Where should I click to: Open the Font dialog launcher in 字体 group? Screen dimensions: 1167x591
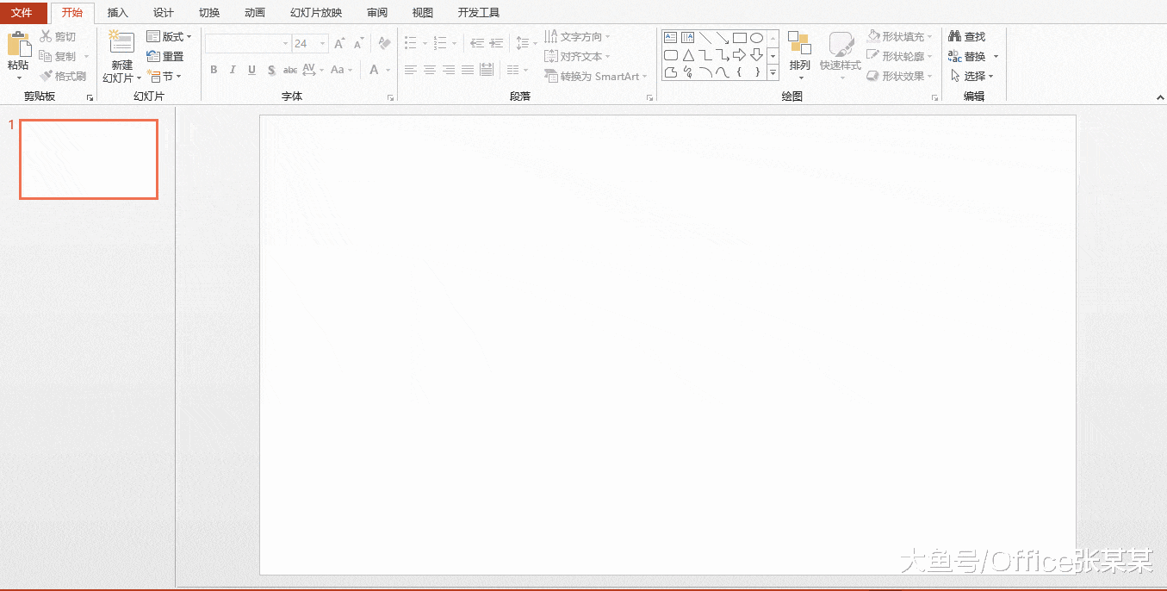(x=390, y=98)
